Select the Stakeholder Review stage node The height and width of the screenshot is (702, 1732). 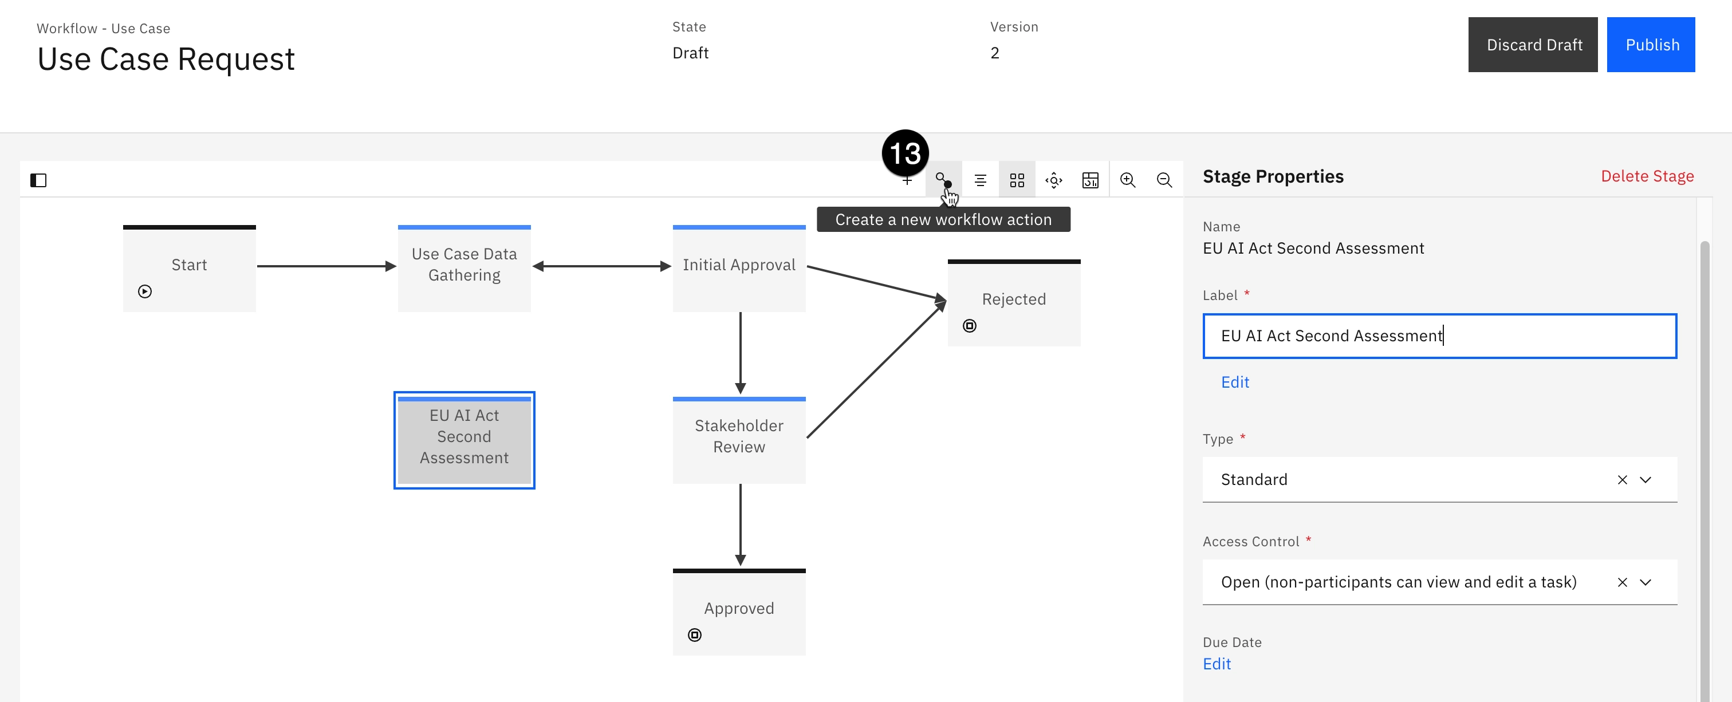[x=739, y=437]
